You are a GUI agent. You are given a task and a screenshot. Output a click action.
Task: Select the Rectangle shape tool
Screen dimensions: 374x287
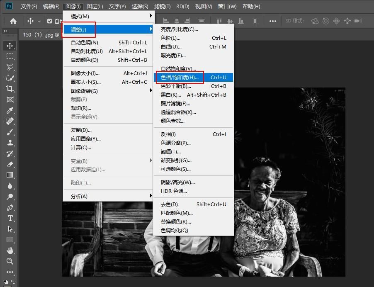pyautogui.click(x=10, y=240)
